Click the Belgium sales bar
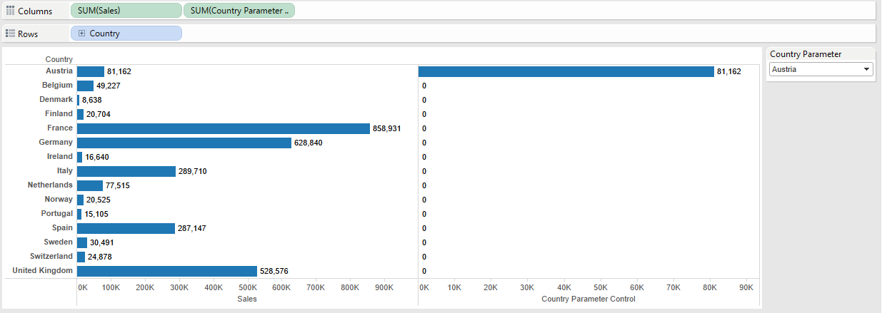The width and height of the screenshot is (882, 313). [85, 86]
